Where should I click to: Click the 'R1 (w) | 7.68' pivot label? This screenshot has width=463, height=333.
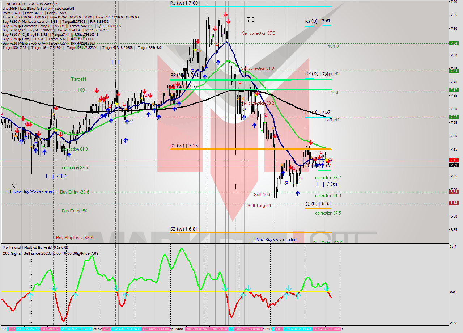[184, 3]
